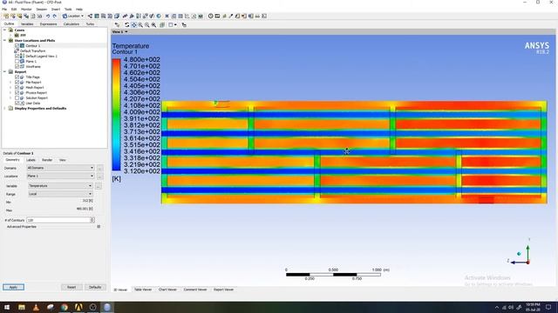Screen dimensions: 558x313
Task: Open the View 1 dropdown
Action: pyautogui.click(x=120, y=31)
